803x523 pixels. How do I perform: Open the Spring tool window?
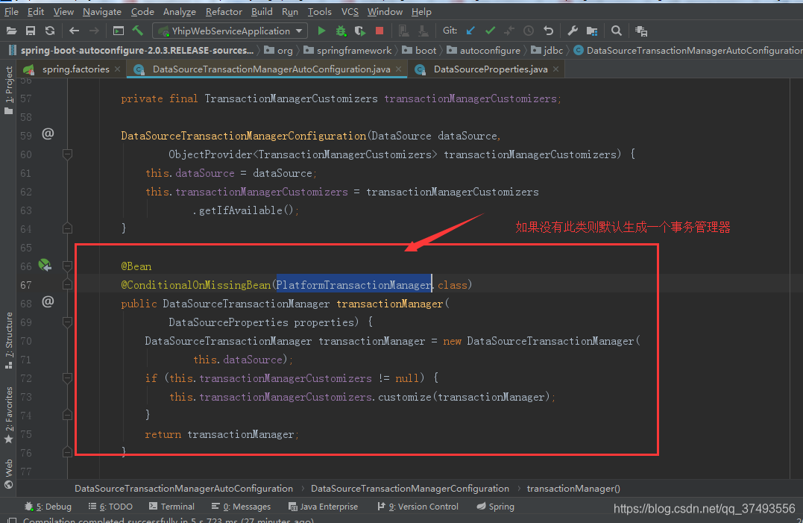click(495, 507)
